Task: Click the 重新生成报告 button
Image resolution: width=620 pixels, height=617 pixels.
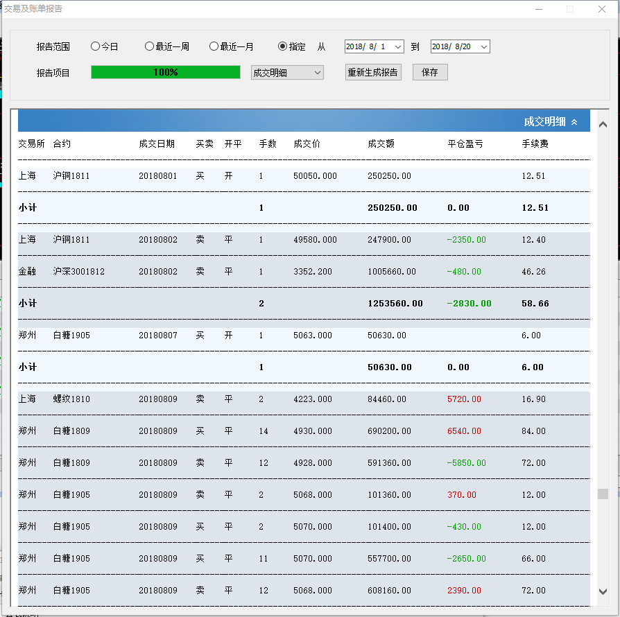Action: 373,72
